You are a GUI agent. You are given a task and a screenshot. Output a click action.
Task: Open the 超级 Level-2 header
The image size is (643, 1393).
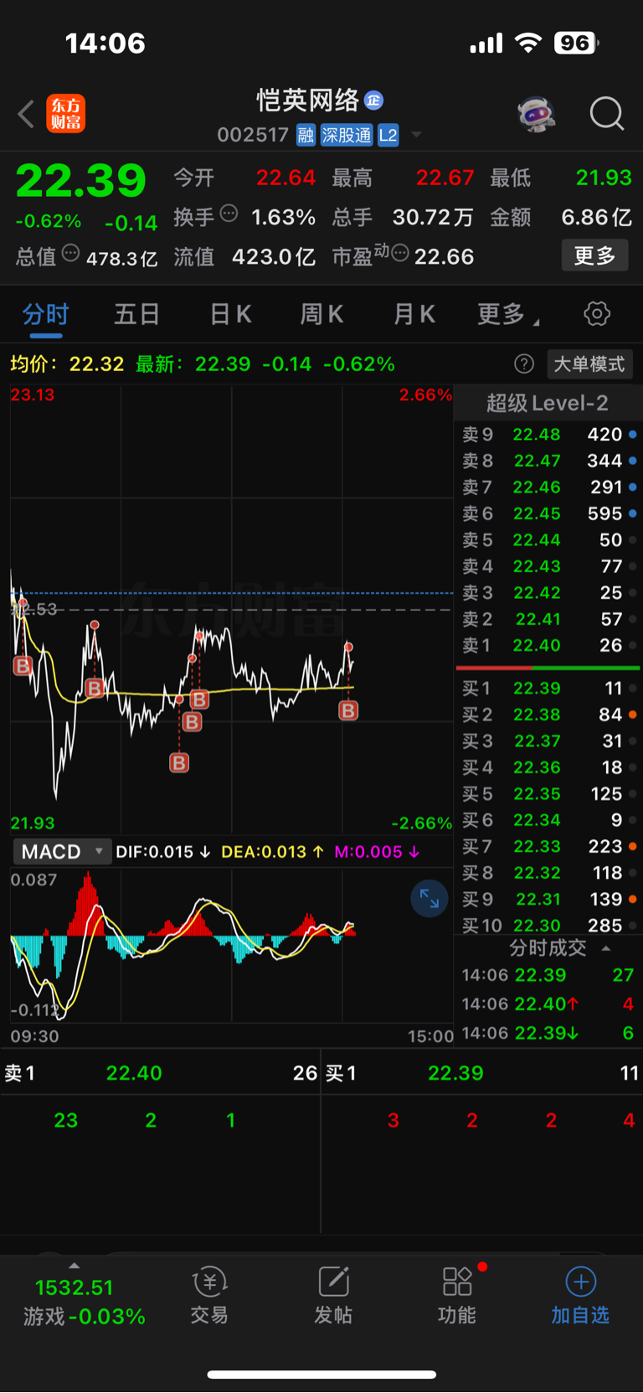pos(548,403)
